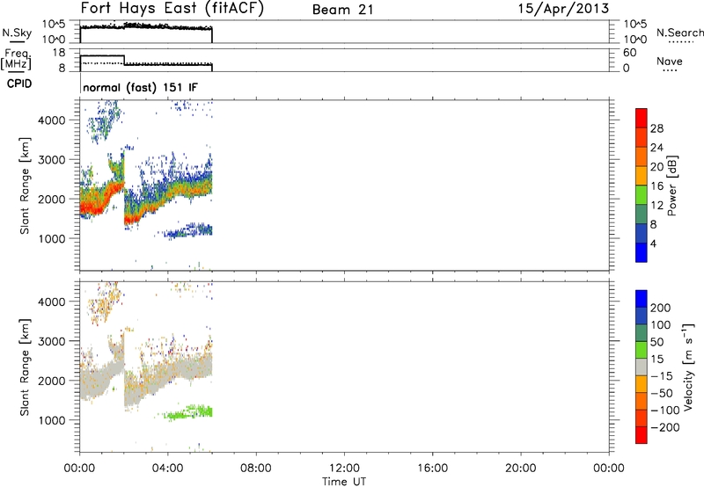Click the "Power [dB]" colorbar title
704x487 pixels.
tap(671, 185)
